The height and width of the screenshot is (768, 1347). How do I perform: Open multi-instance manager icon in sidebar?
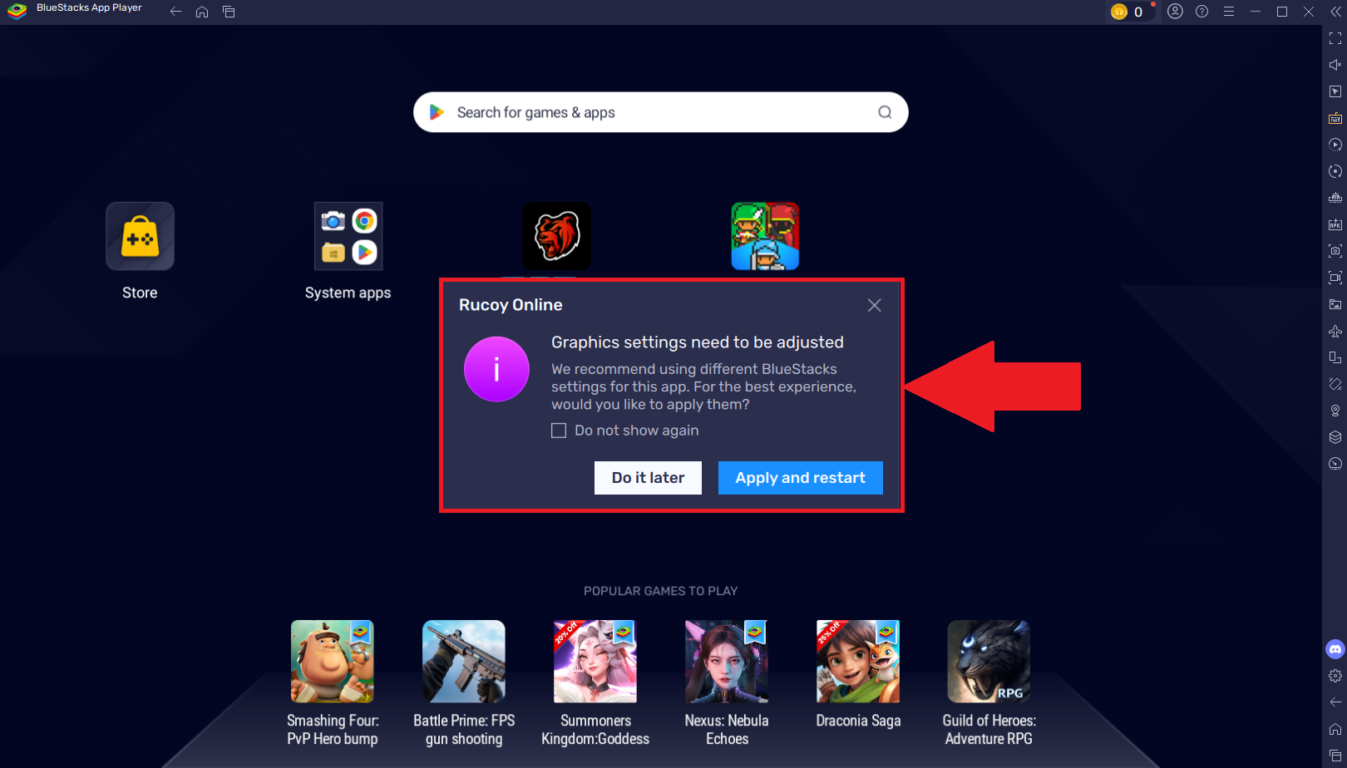pos(1335,198)
